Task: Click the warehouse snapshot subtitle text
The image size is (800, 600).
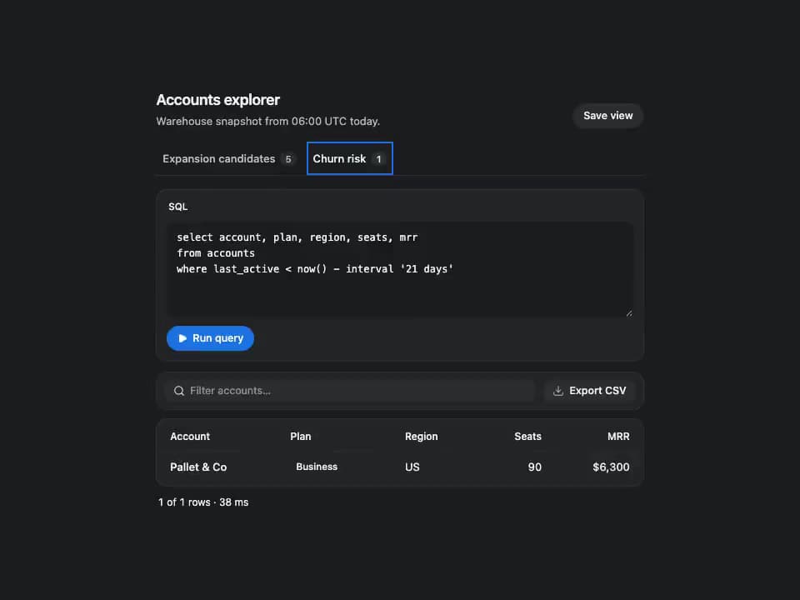Action: point(267,122)
